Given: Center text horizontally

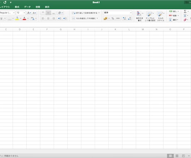Looking at the screenshot, I should [48, 18].
